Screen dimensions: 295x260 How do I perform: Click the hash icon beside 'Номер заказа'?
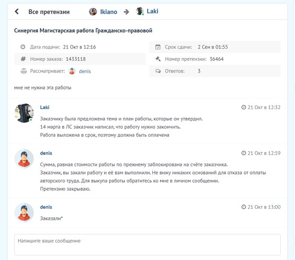pos(23,59)
